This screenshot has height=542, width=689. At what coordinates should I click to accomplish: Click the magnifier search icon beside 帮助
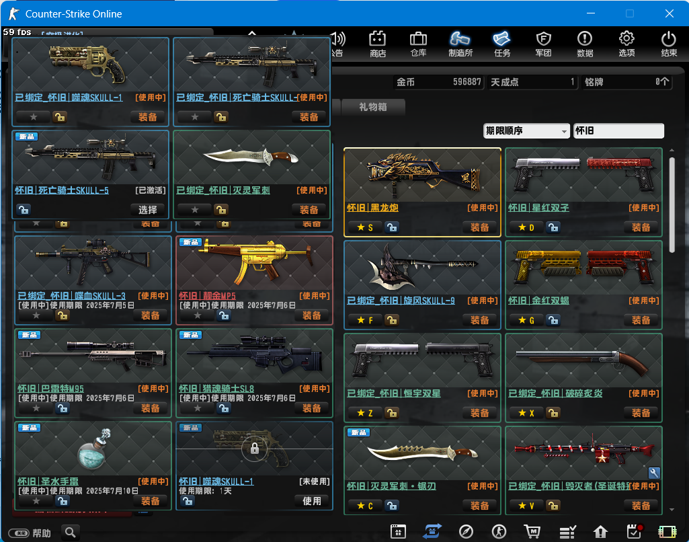(71, 533)
